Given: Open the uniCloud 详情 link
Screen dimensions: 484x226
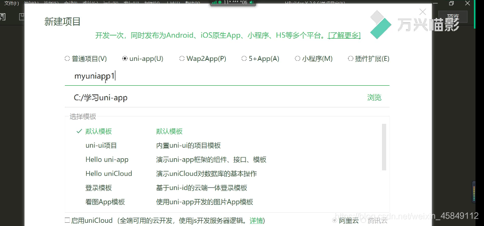Looking at the screenshot, I should coord(257,221).
